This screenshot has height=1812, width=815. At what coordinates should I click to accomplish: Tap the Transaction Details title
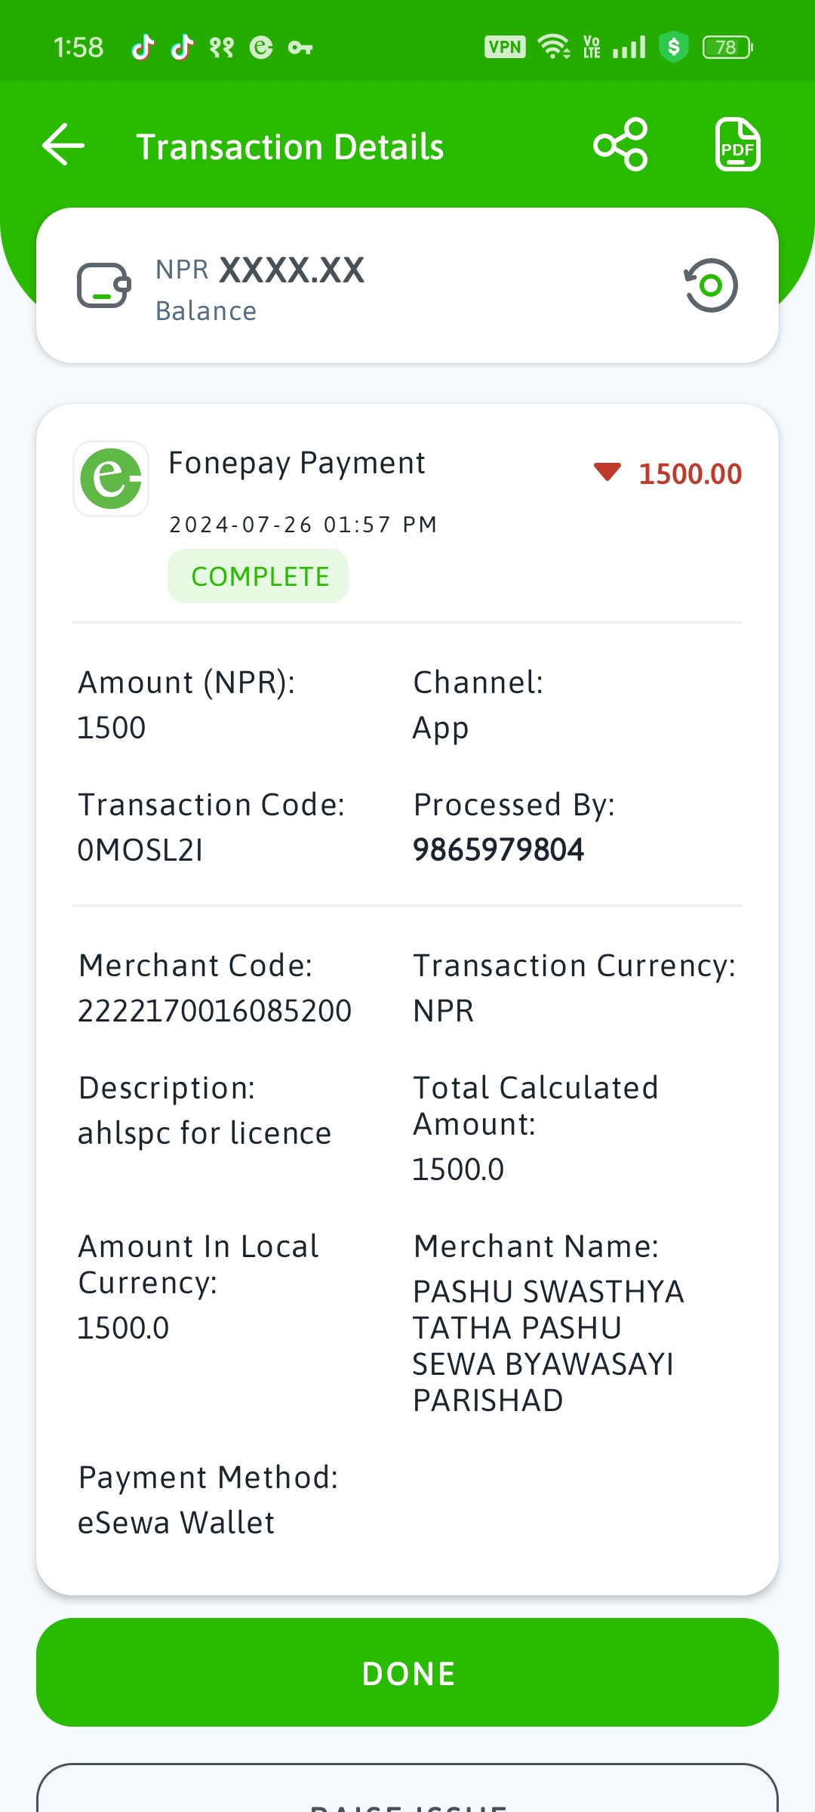pyautogui.click(x=290, y=146)
